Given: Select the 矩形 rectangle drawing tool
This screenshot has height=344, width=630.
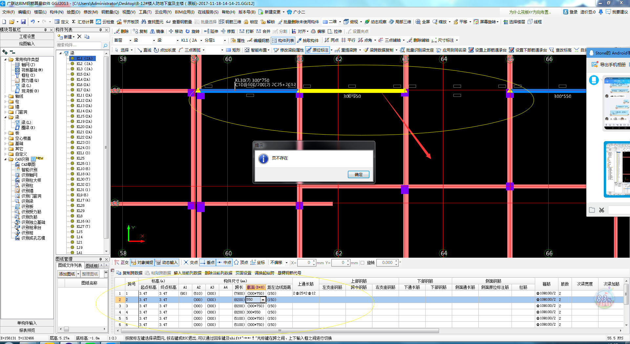Looking at the screenshot, I should pos(233,50).
